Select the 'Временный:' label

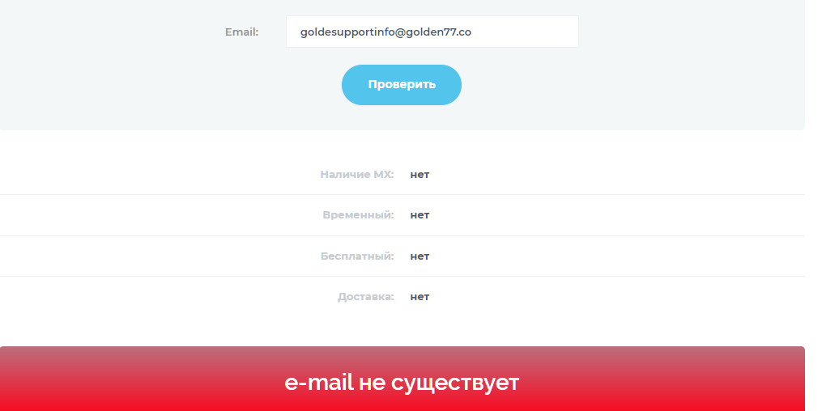358,215
